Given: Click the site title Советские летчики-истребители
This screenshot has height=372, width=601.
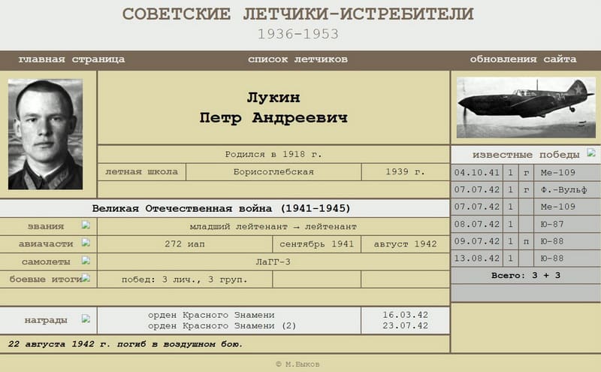Looking at the screenshot, I should [x=298, y=14].
